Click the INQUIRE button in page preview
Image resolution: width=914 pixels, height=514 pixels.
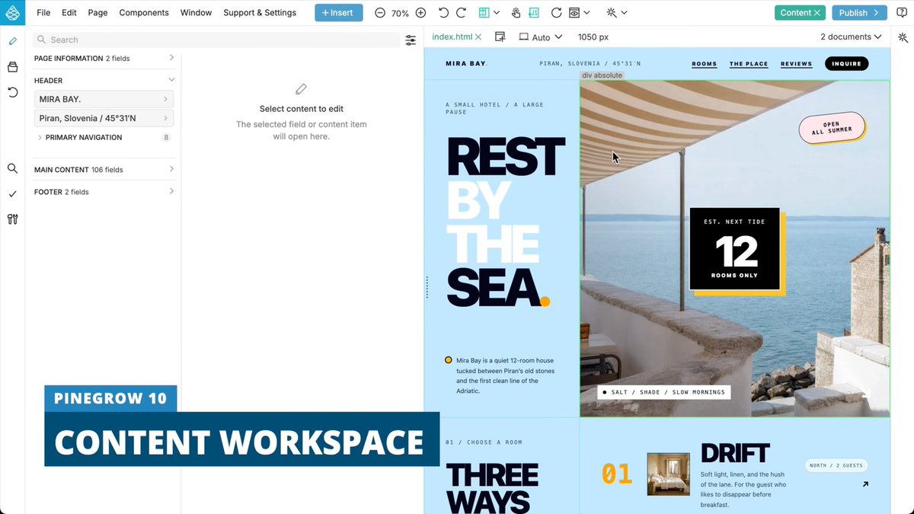point(846,64)
